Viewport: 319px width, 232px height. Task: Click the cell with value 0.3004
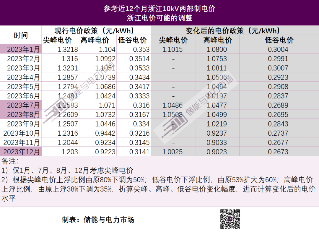click(278, 49)
